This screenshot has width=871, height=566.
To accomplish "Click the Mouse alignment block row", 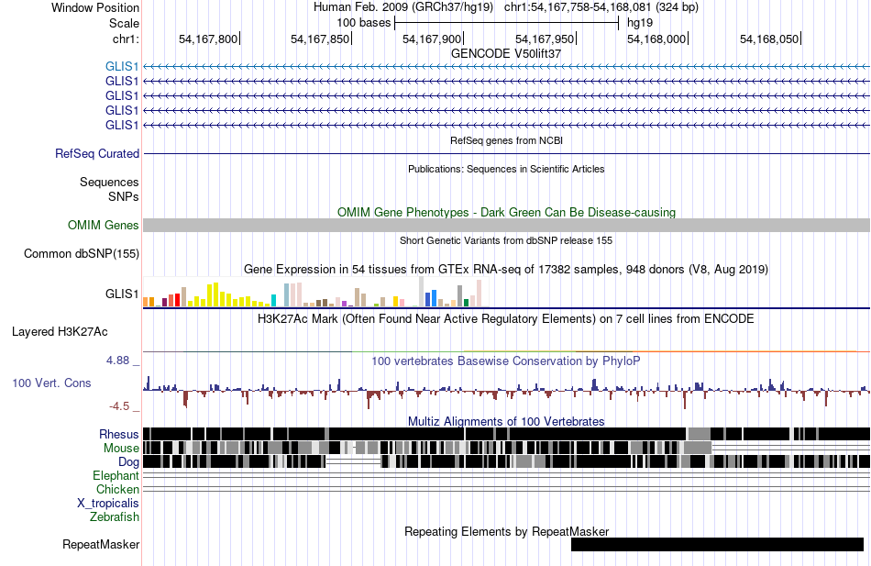I will click(x=506, y=448).
